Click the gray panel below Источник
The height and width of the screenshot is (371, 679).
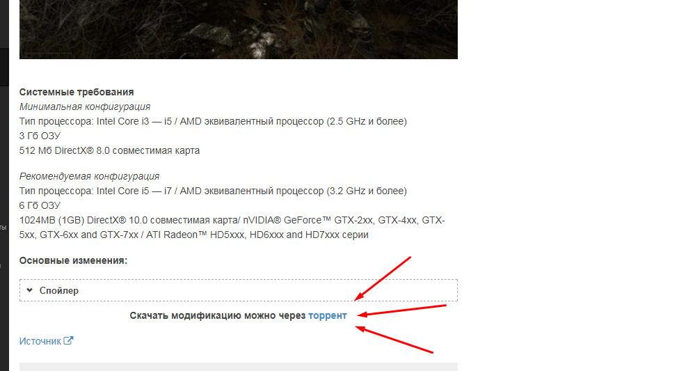tap(238, 367)
